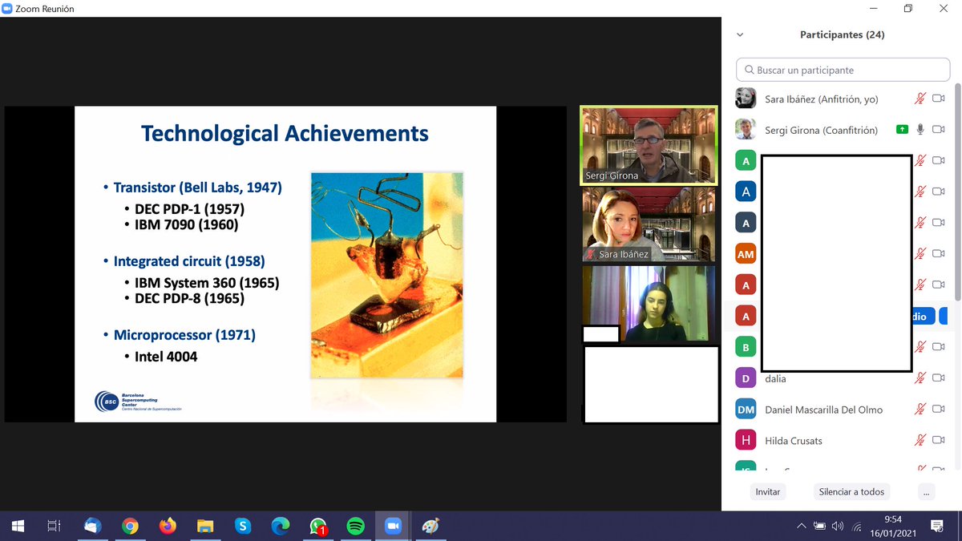This screenshot has width=962, height=541.
Task: Click the battery icon in system tray
Action: click(x=819, y=527)
